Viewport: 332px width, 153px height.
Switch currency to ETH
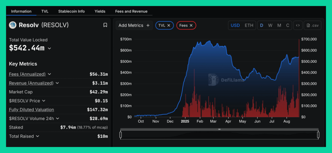point(249,25)
